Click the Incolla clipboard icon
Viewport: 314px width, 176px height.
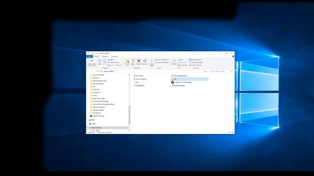click(105, 61)
